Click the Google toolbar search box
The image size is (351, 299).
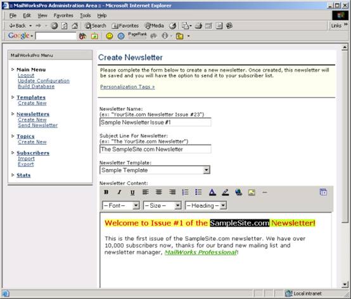(56, 36)
